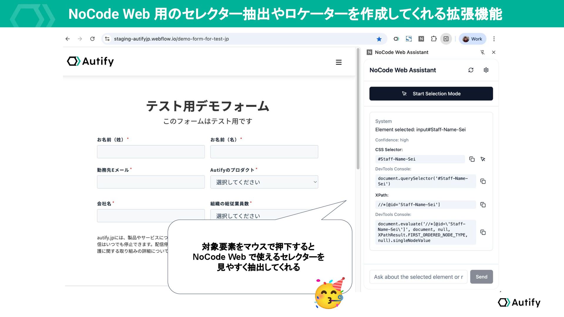Click the //*[@id='Staff-Name-Sei'] XPath text
Image resolution: width=564 pixels, height=317 pixels.
[409, 205]
